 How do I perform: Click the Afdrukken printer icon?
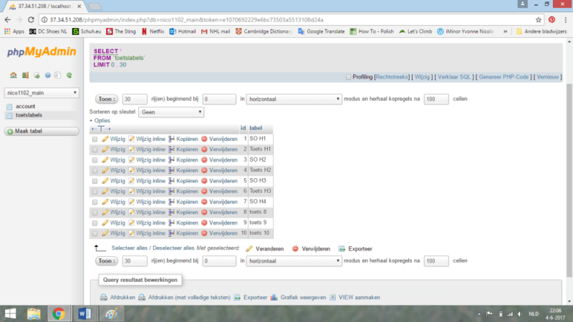pyautogui.click(x=104, y=298)
